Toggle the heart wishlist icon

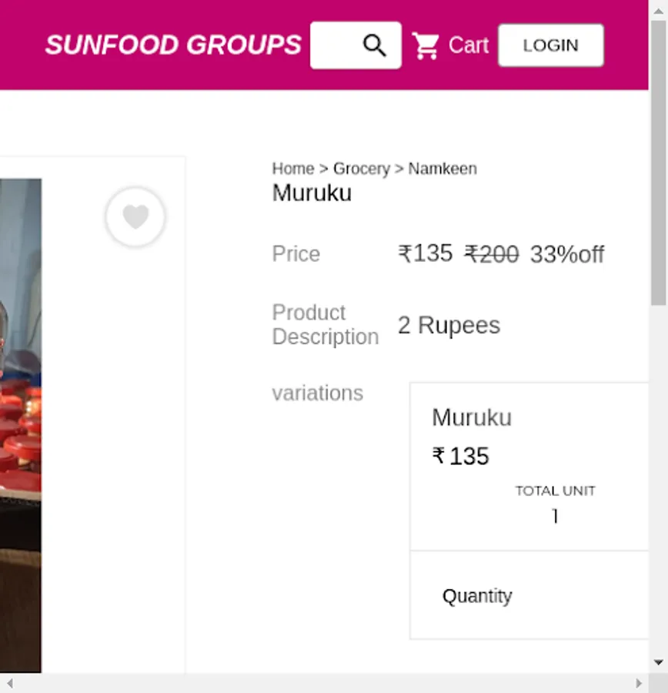(135, 217)
